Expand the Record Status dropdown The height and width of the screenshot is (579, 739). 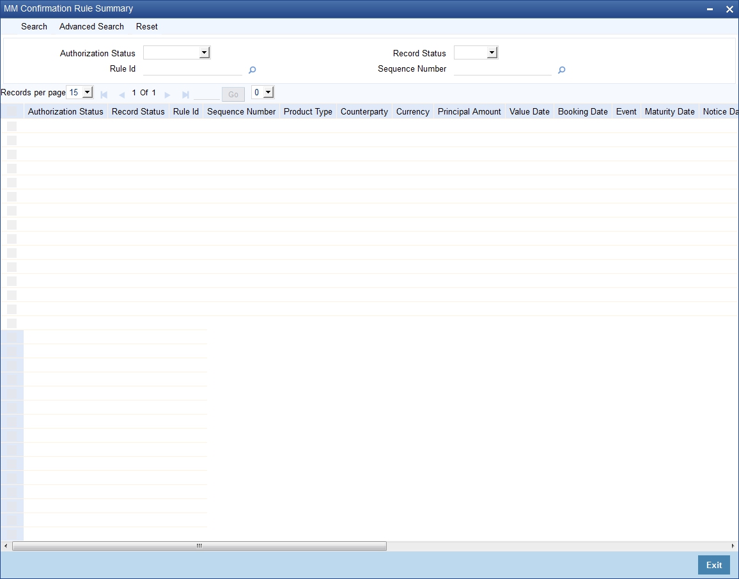click(476, 52)
